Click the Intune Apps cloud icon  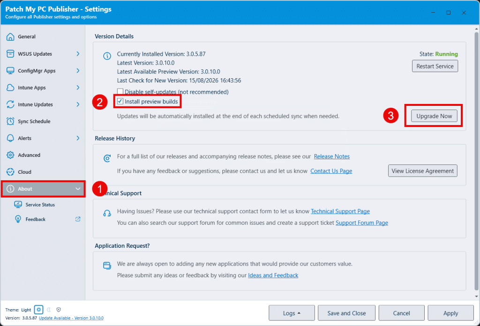pos(10,88)
